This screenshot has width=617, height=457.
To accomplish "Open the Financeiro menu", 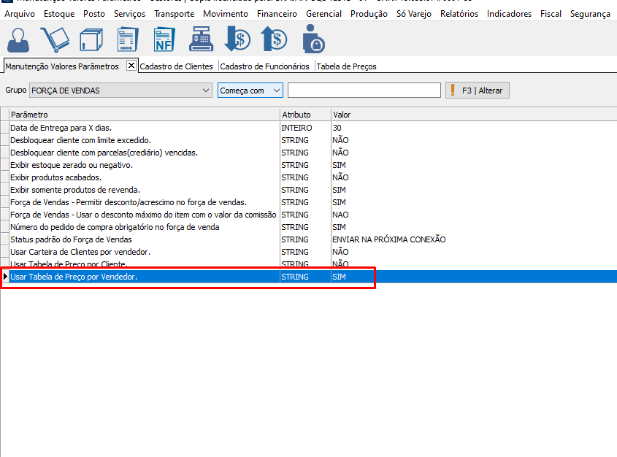I will [277, 14].
